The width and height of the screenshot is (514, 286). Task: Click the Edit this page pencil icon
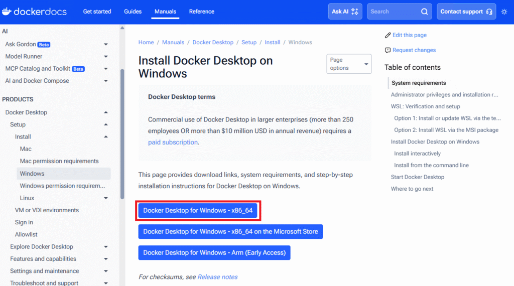388,35
